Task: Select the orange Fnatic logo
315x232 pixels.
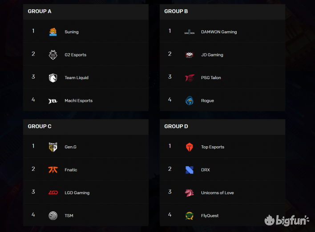Action: (53, 170)
